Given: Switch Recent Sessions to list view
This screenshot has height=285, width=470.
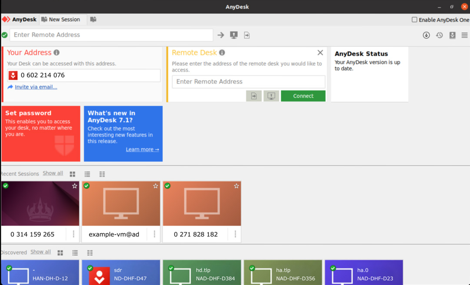Looking at the screenshot, I should (x=87, y=174).
